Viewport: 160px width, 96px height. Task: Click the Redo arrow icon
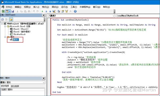click(x=38, y=11)
